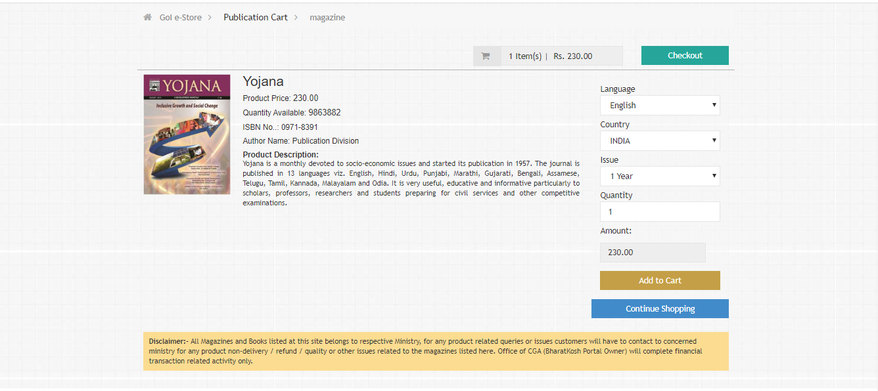Click the Product Description heading
This screenshot has height=391, width=878.
tap(281, 155)
